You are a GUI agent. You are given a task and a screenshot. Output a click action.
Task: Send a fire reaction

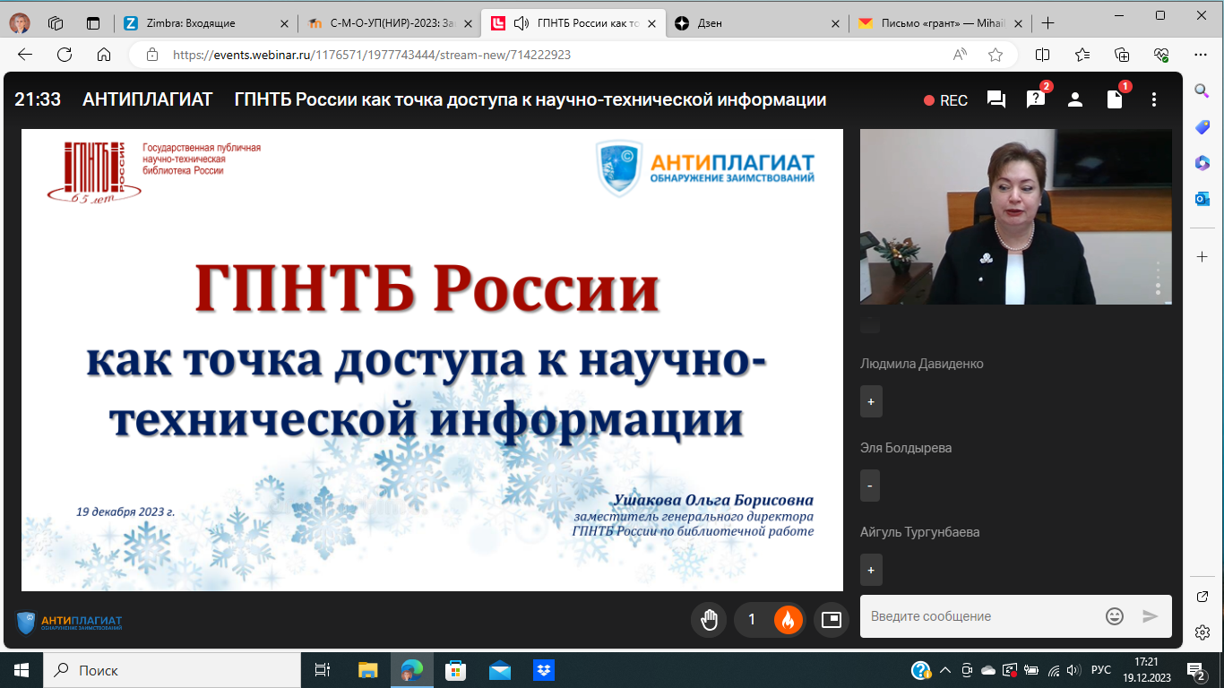click(x=789, y=619)
